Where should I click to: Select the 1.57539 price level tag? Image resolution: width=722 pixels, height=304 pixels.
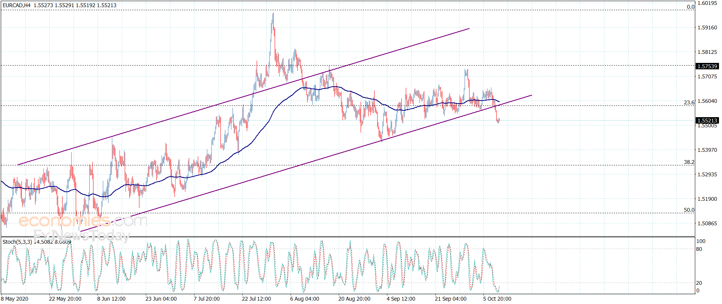(x=707, y=66)
